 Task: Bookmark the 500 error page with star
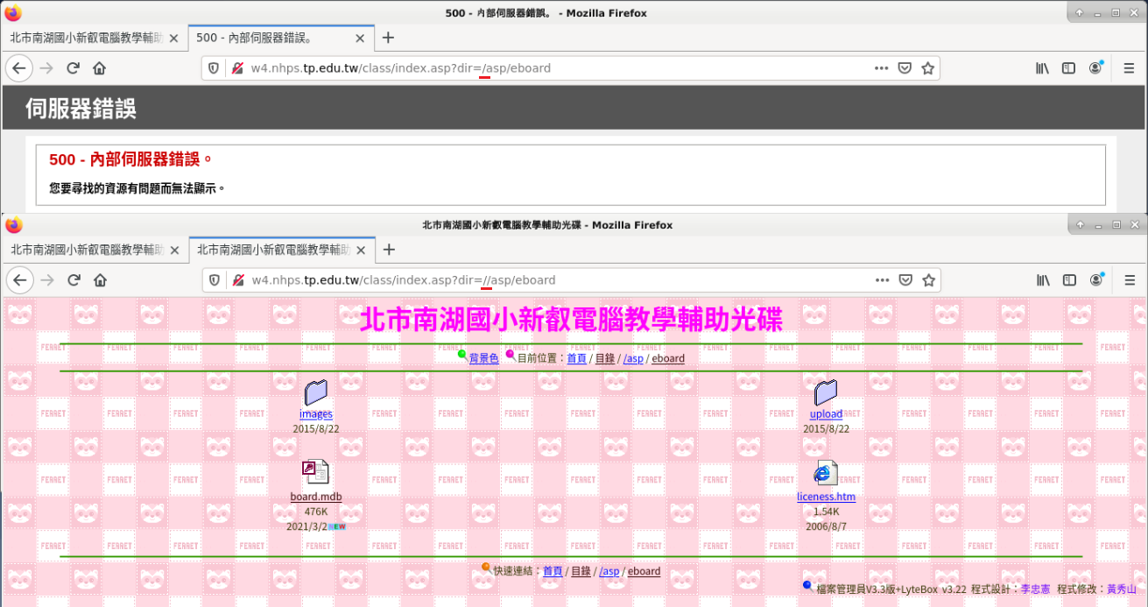(x=928, y=68)
